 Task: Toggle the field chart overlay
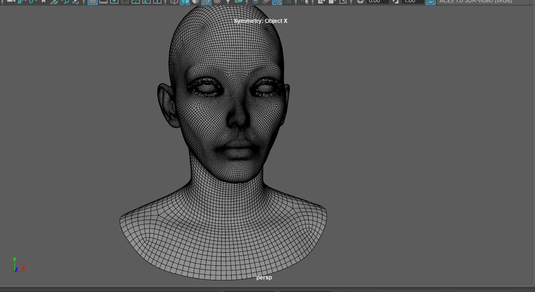tap(135, 1)
